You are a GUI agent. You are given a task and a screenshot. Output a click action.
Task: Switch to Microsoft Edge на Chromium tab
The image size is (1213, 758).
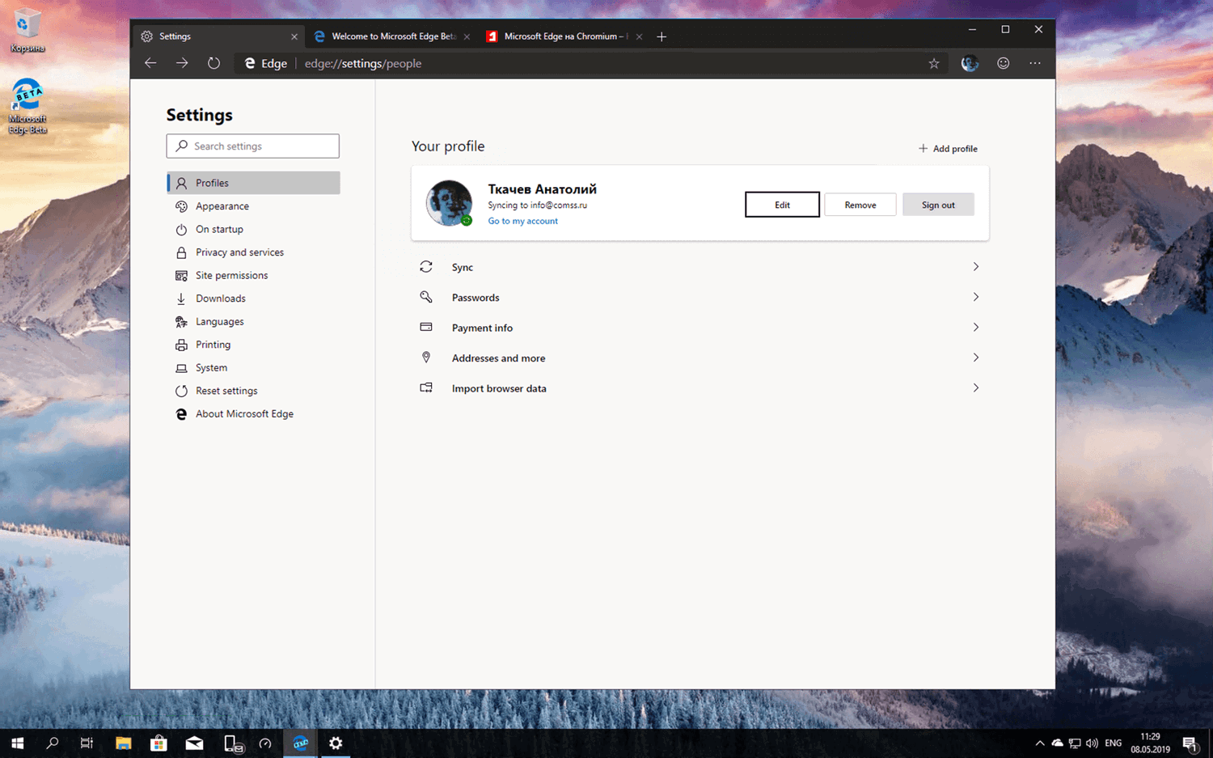pyautogui.click(x=564, y=36)
